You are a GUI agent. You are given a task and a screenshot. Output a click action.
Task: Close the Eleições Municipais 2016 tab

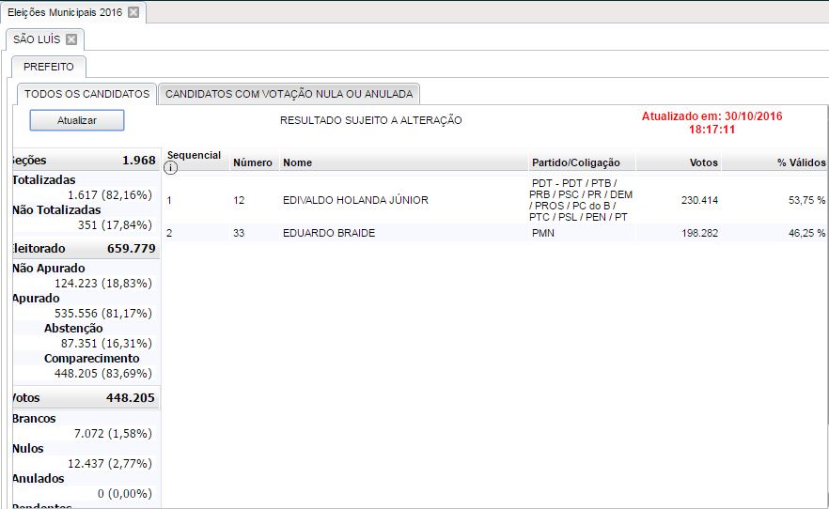click(133, 12)
